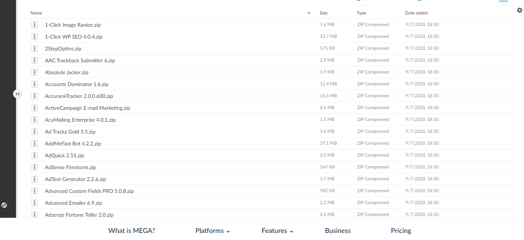This screenshot has width=524, height=240.
Task: Select the AdSense Firestorm.zip file name
Action: coord(70,167)
